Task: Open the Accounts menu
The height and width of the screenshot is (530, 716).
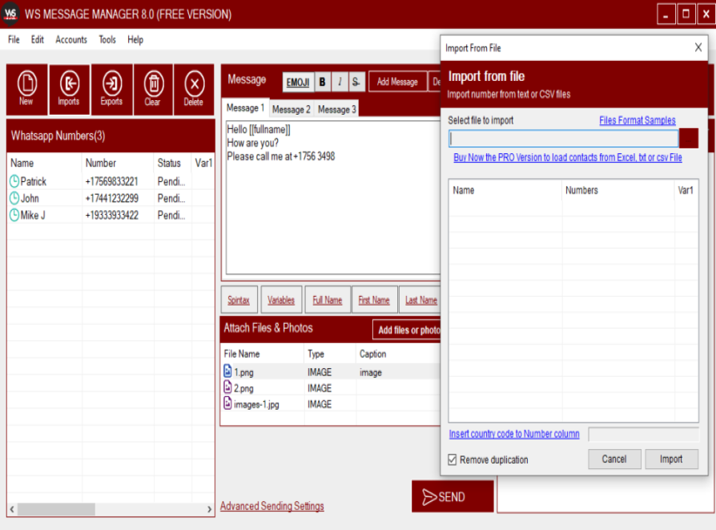Action: (x=71, y=39)
